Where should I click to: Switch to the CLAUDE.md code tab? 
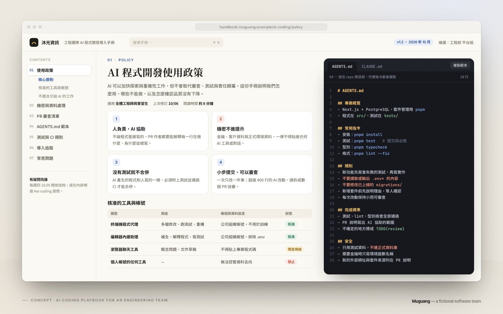click(372, 67)
